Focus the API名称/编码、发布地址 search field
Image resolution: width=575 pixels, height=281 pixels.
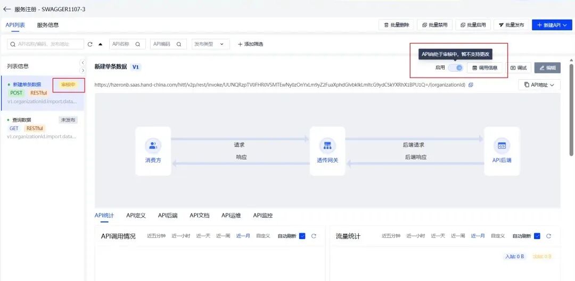click(x=45, y=44)
